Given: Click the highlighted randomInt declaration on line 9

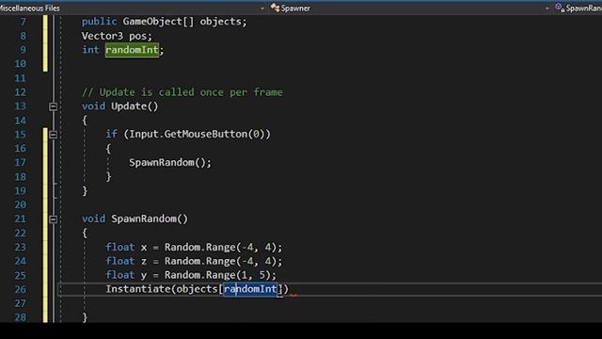Looking at the screenshot, I should 132,50.
